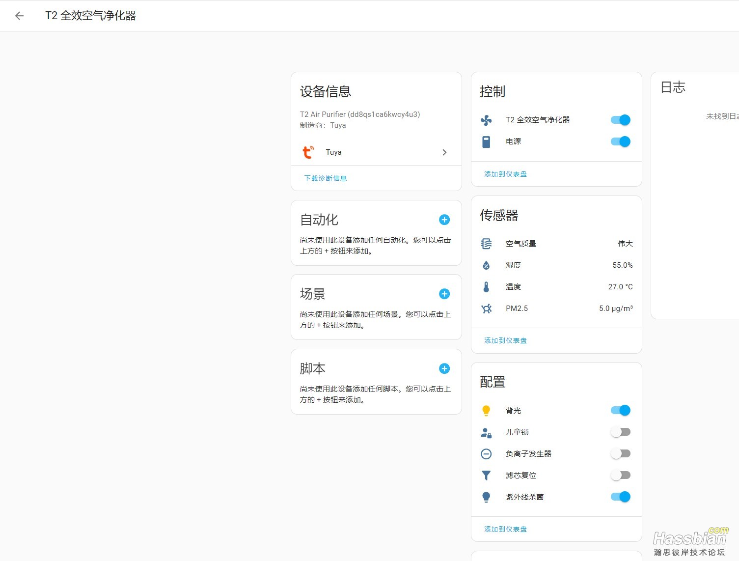Click the 负离子发生器 minus-circle icon
739x561 pixels.
click(486, 454)
